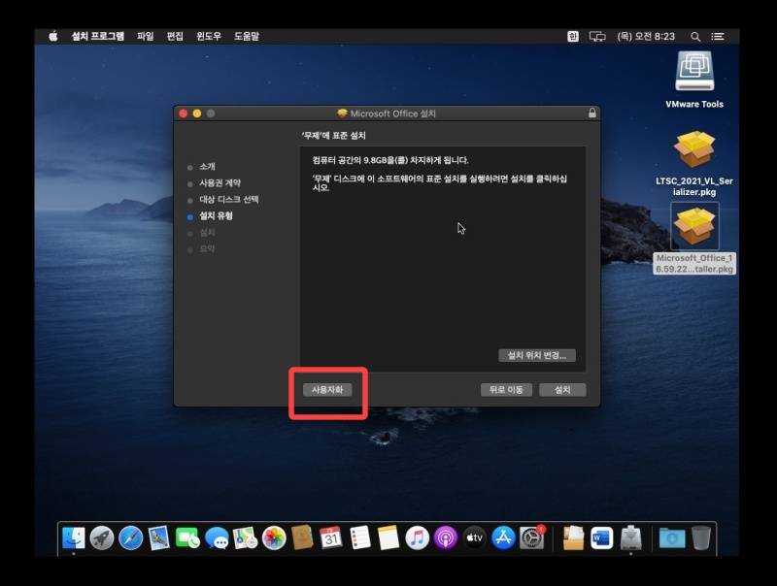Open Spotlight search magnifier
Viewport: 777px width, 586px height.
(x=695, y=36)
